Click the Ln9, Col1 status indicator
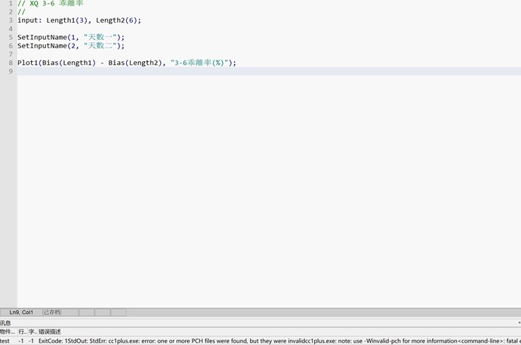521x345 pixels. [21, 312]
